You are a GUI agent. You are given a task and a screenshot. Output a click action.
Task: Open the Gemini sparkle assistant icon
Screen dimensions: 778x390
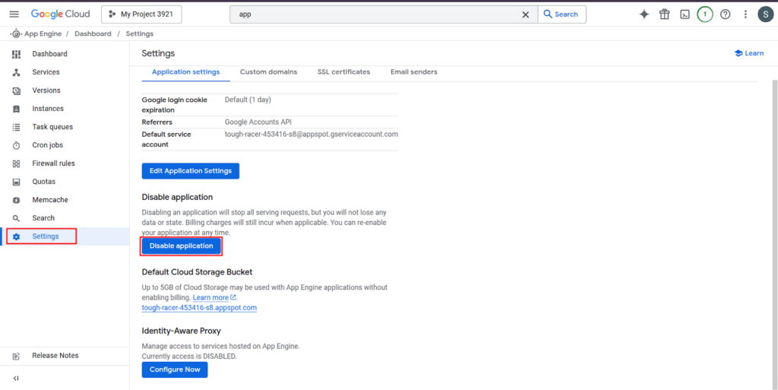[644, 14]
